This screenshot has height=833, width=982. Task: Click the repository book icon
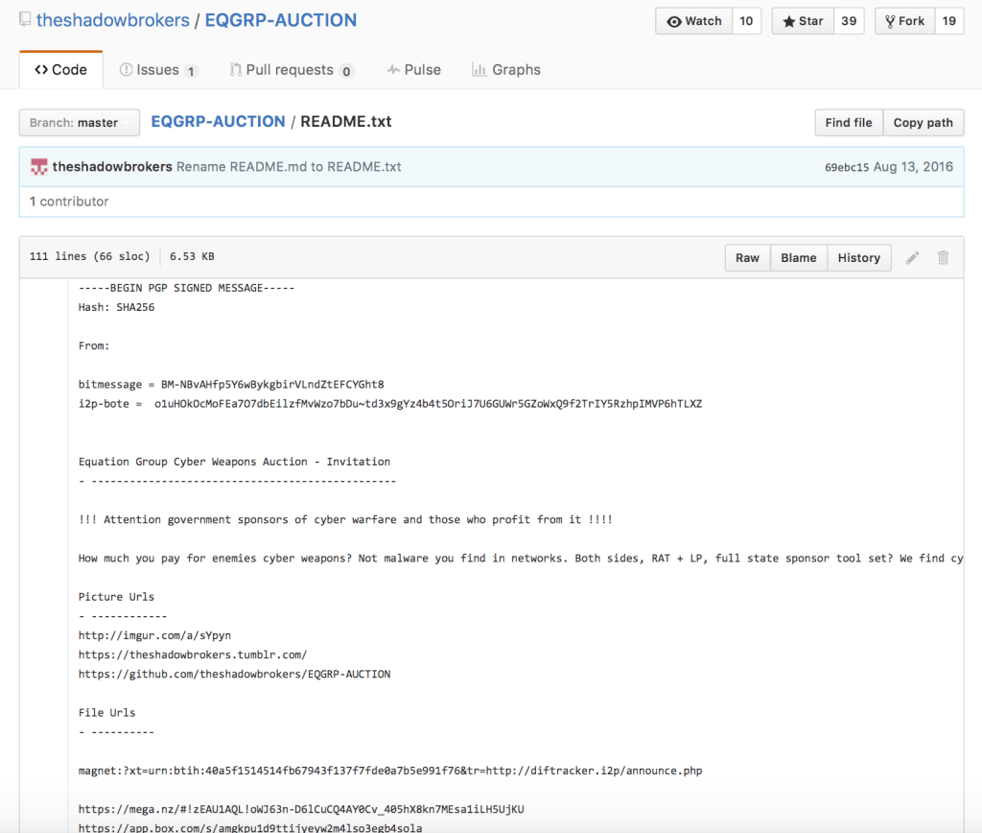pos(26,20)
